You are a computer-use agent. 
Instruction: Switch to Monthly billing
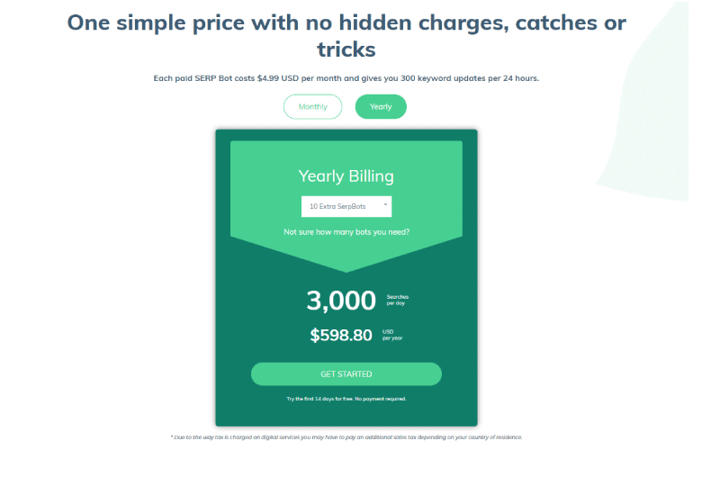tap(312, 106)
